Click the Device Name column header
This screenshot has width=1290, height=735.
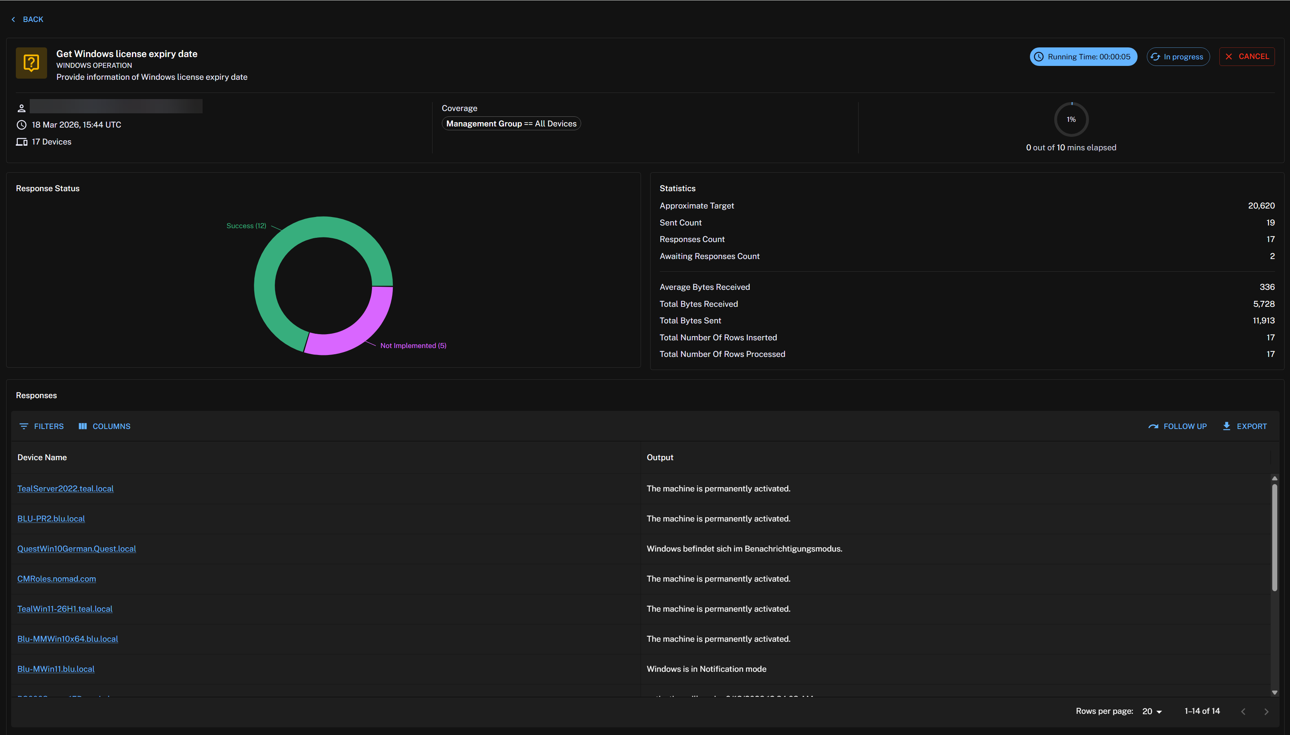[x=42, y=457]
